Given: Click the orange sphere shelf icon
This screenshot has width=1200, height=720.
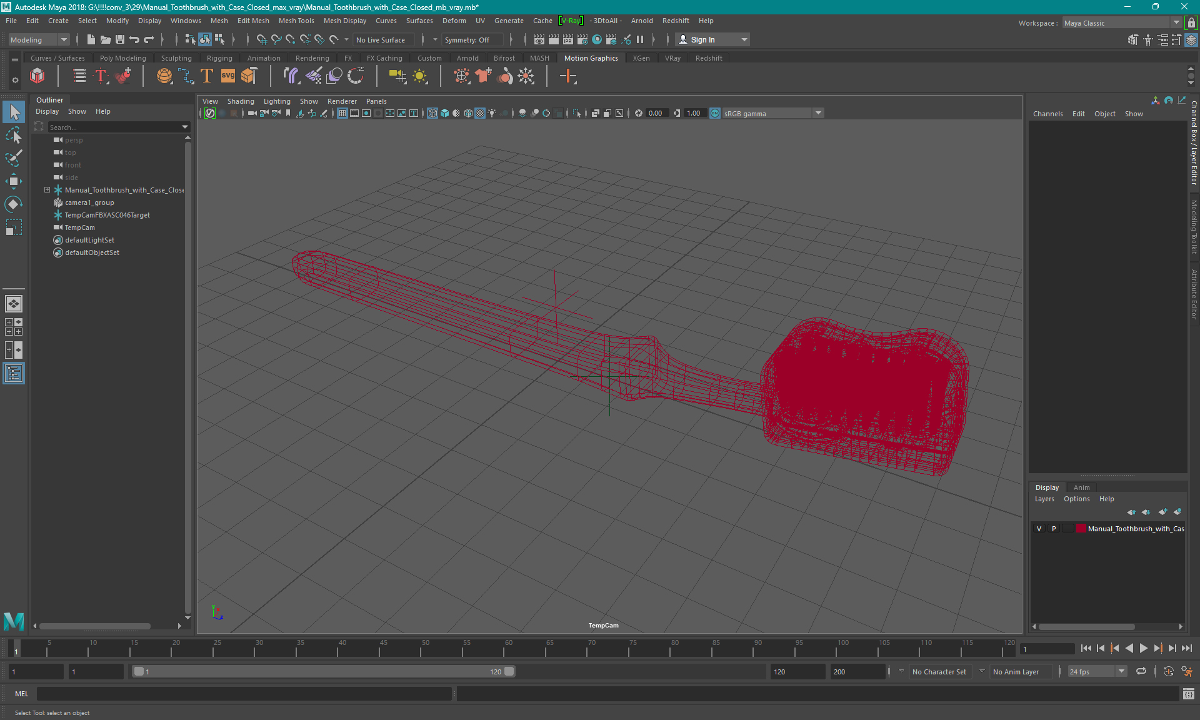Looking at the screenshot, I should coord(164,76).
